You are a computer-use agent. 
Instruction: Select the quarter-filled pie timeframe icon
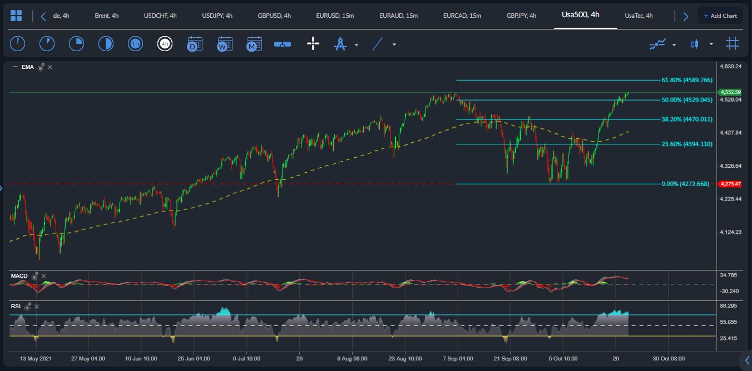point(76,43)
